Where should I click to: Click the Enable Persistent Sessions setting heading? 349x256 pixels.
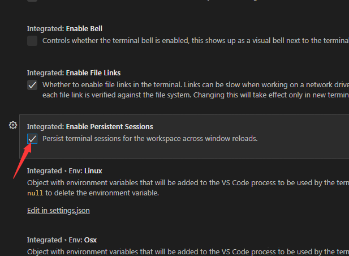click(110, 126)
